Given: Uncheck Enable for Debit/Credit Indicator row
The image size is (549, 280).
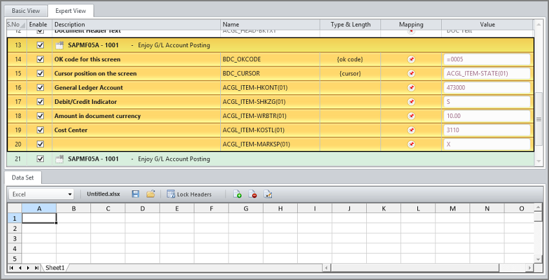Looking at the screenshot, I should (40, 102).
